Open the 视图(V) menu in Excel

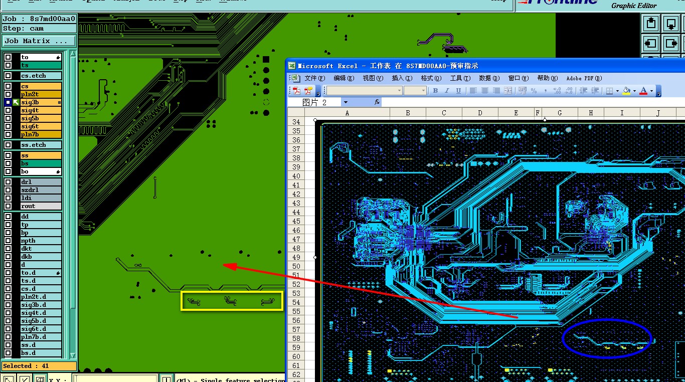pyautogui.click(x=373, y=78)
